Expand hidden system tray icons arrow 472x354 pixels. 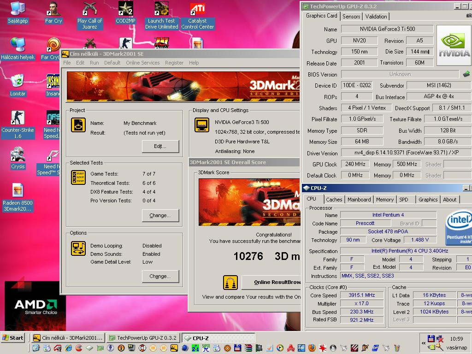[424, 343]
